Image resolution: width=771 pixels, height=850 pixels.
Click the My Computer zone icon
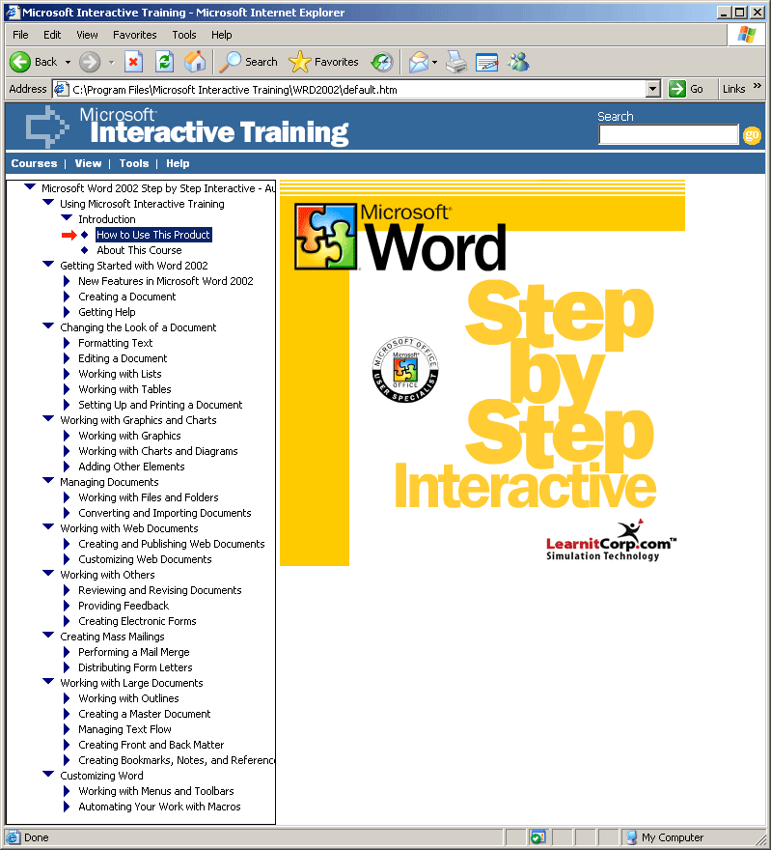point(631,837)
